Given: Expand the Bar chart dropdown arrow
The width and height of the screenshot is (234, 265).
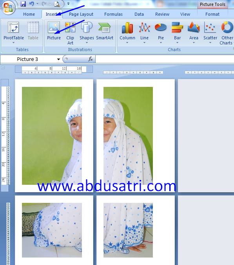Looking at the screenshot, I should coord(177,43).
